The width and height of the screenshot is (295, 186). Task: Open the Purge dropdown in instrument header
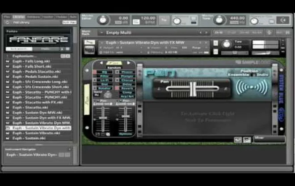(x=206, y=48)
